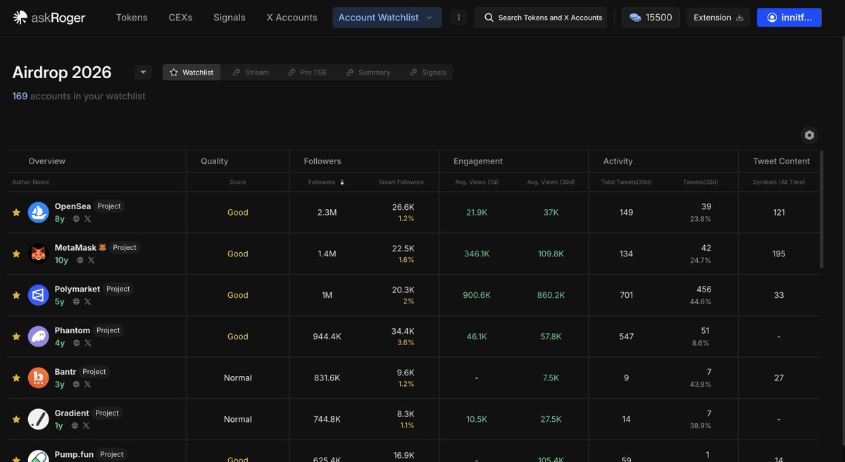The height and width of the screenshot is (462, 845).
Task: Click Bantr's 831.6K followers value
Action: (327, 377)
